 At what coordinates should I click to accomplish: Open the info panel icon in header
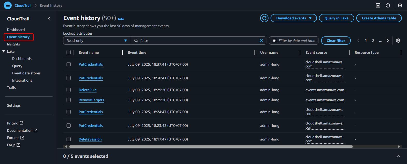click(x=388, y=5)
